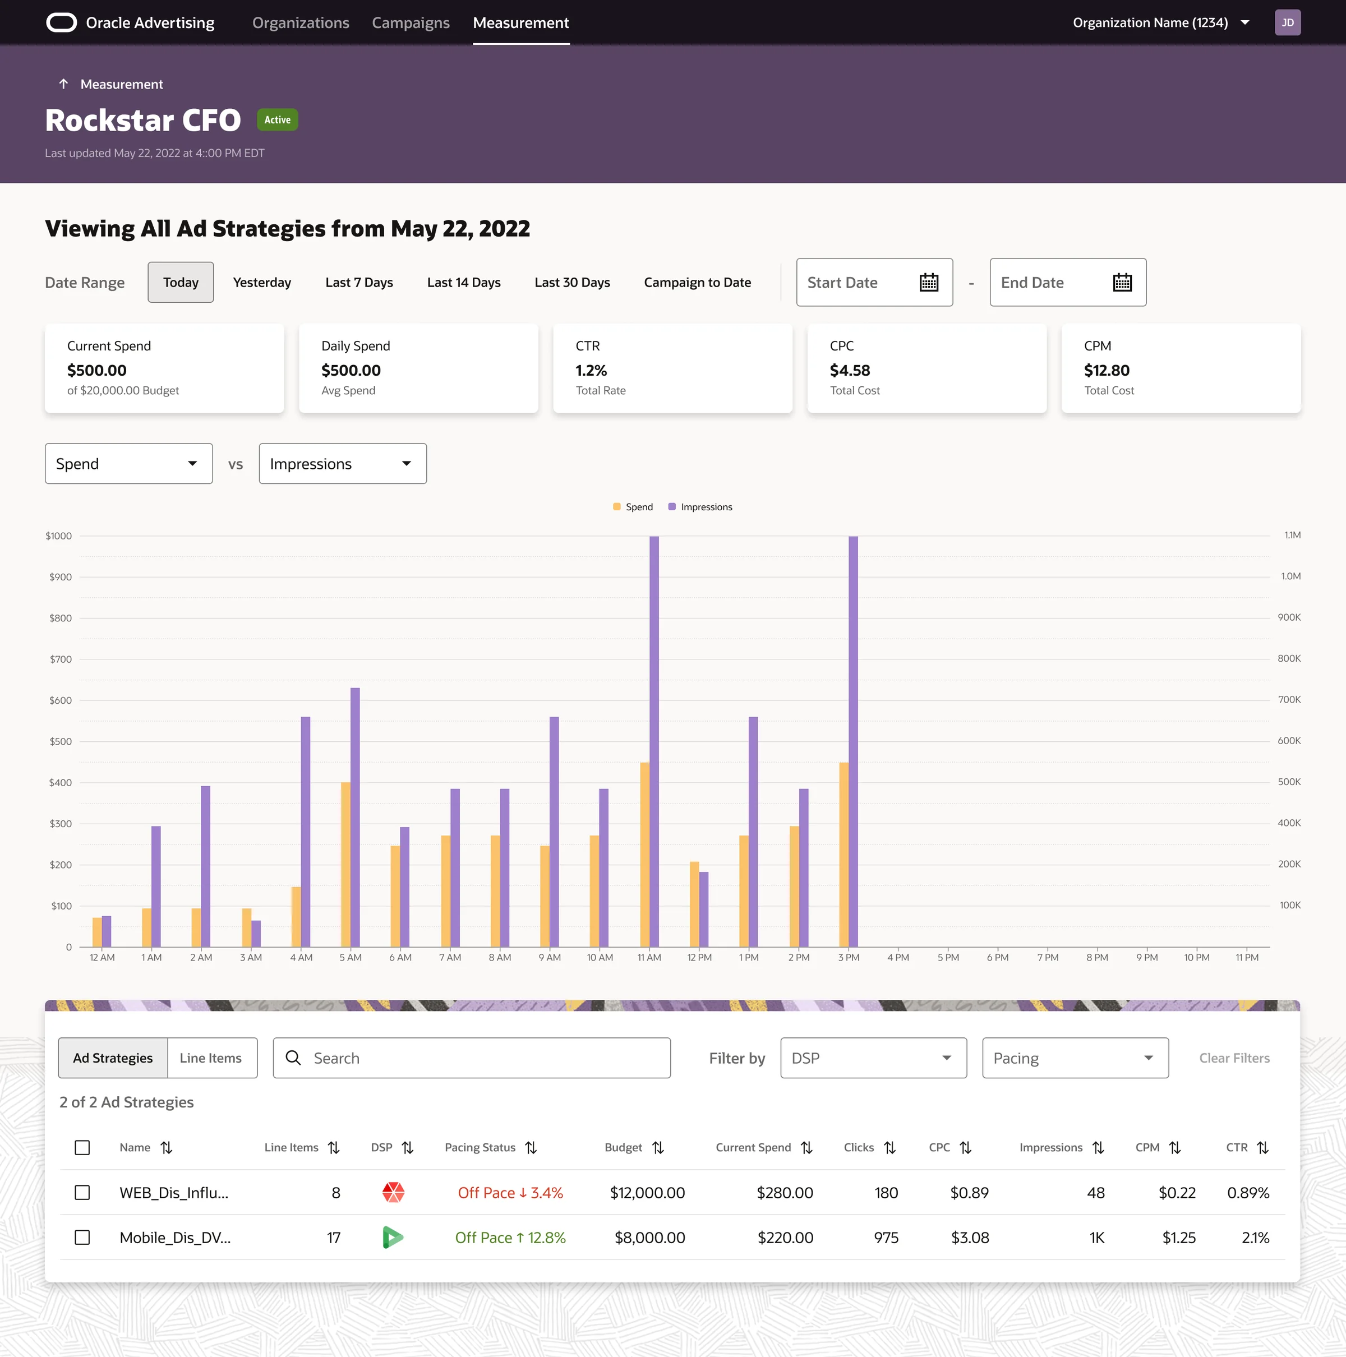Check the select-all header checkbox

pyautogui.click(x=82, y=1147)
